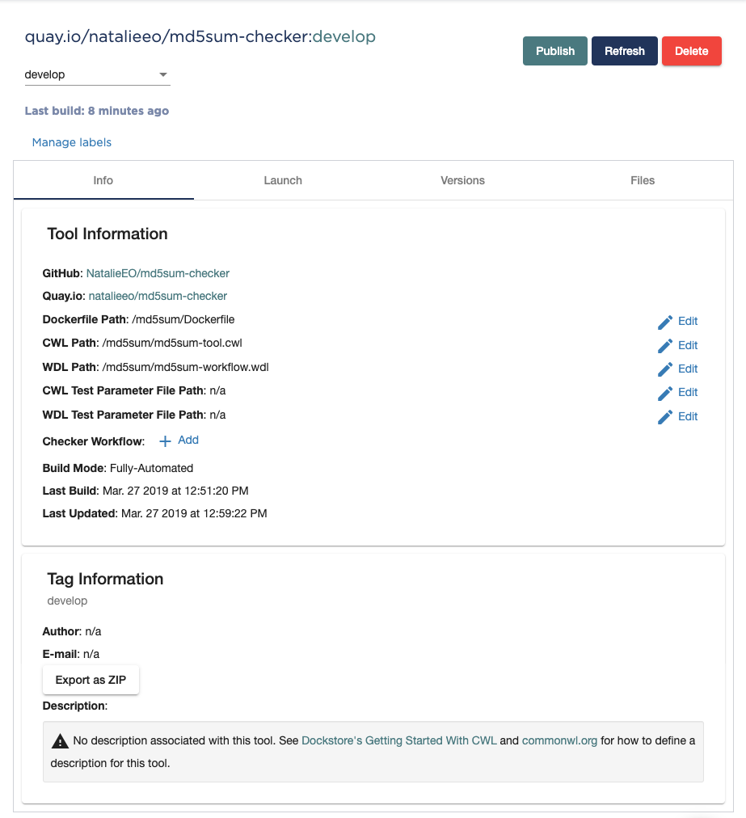Open the Manage labels dialog
The width and height of the screenshot is (746, 818).
pyautogui.click(x=71, y=142)
